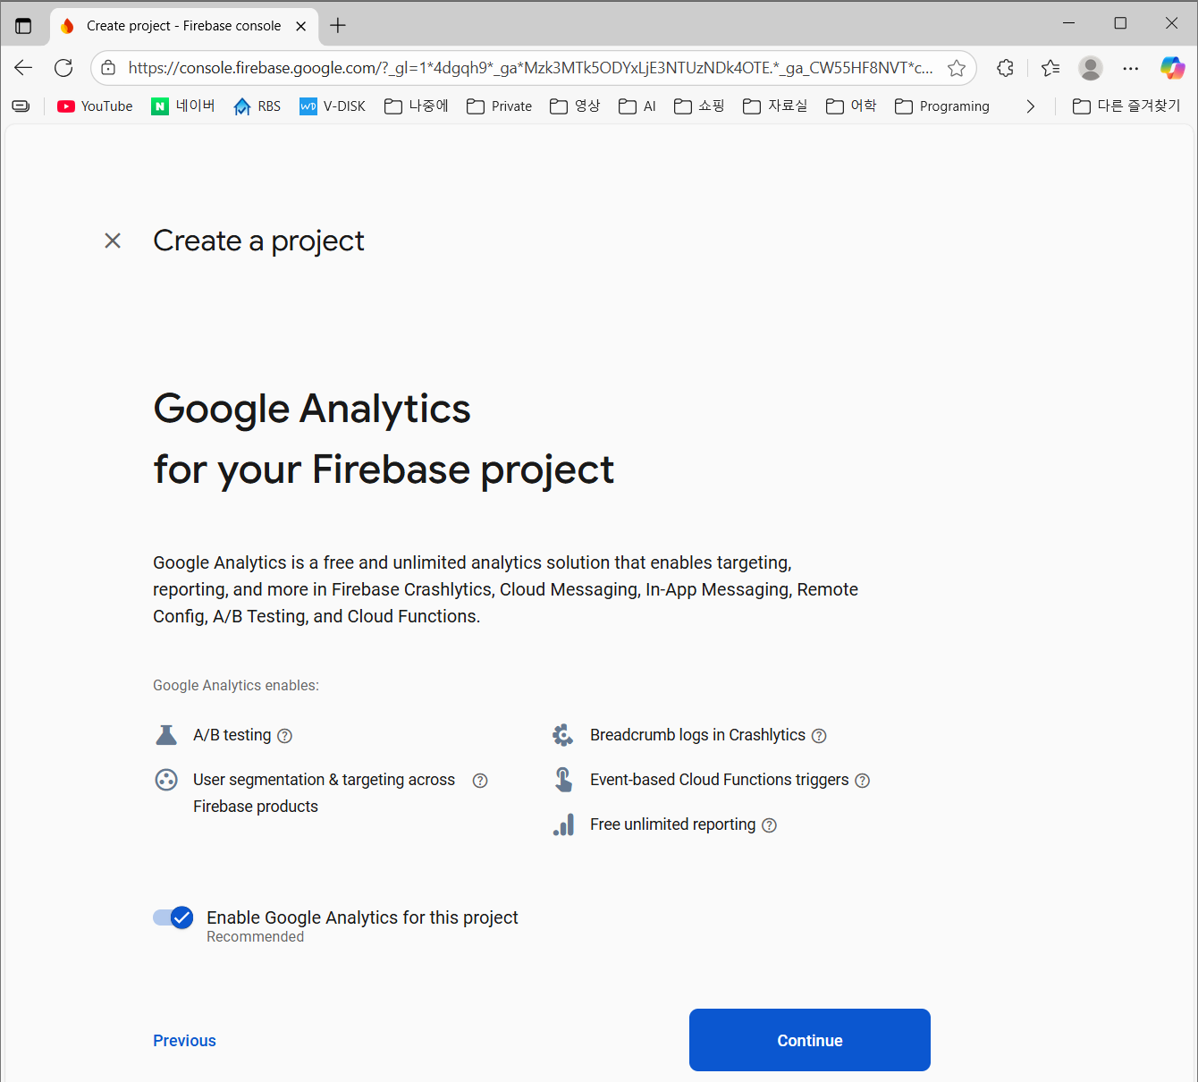1198x1082 pixels.
Task: Open the AI bookmark folder
Action: pyautogui.click(x=637, y=106)
